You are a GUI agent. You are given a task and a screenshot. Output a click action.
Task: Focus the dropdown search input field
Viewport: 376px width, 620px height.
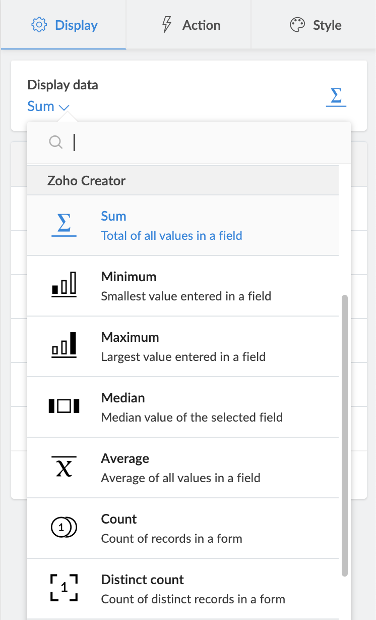tap(202, 142)
